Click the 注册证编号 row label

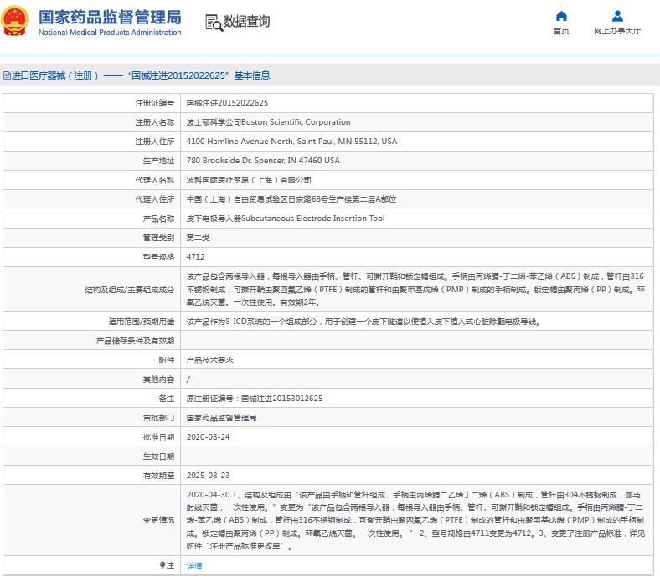point(154,103)
